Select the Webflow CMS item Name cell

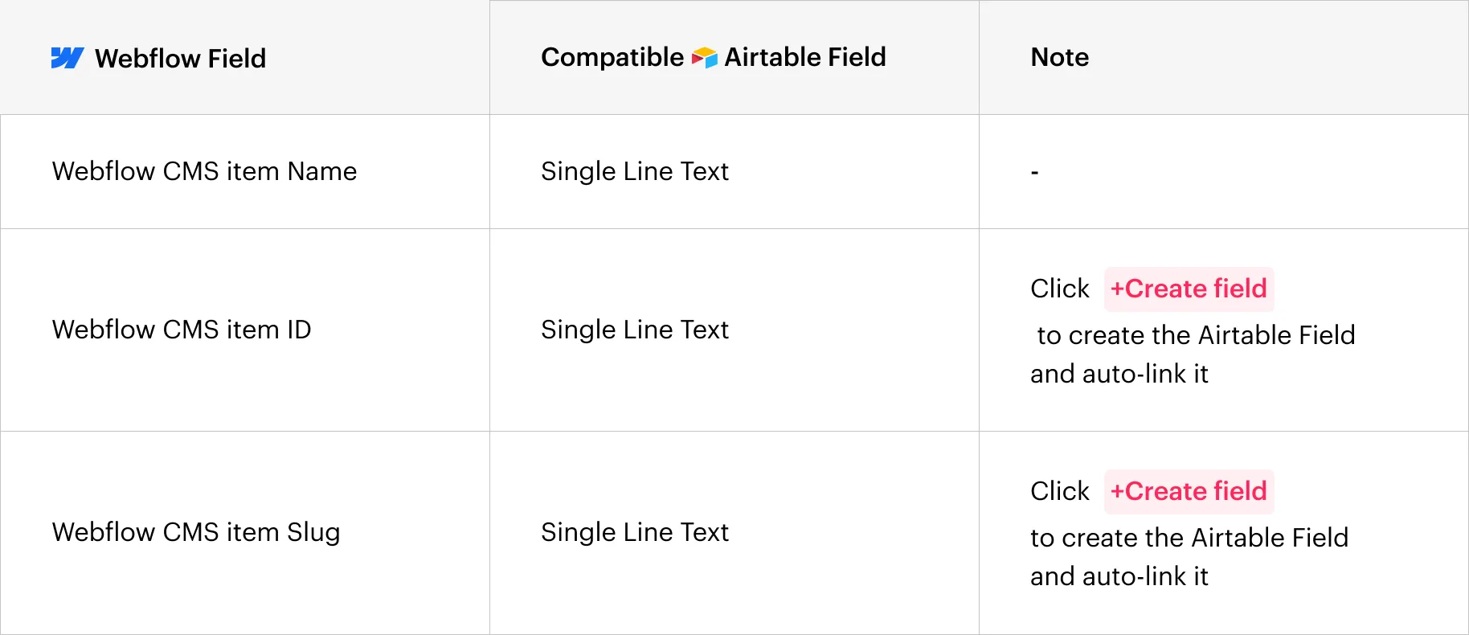click(x=245, y=172)
